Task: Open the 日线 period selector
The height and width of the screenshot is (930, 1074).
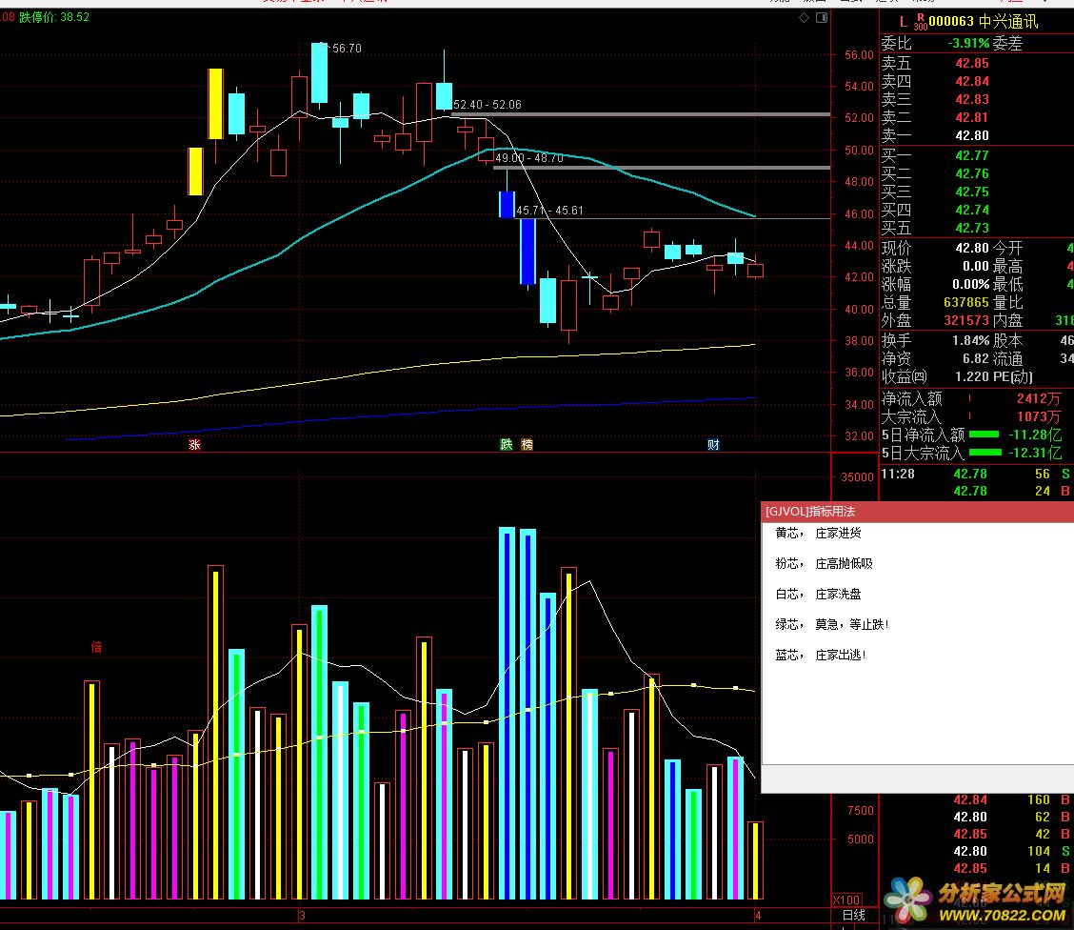Action: click(854, 916)
